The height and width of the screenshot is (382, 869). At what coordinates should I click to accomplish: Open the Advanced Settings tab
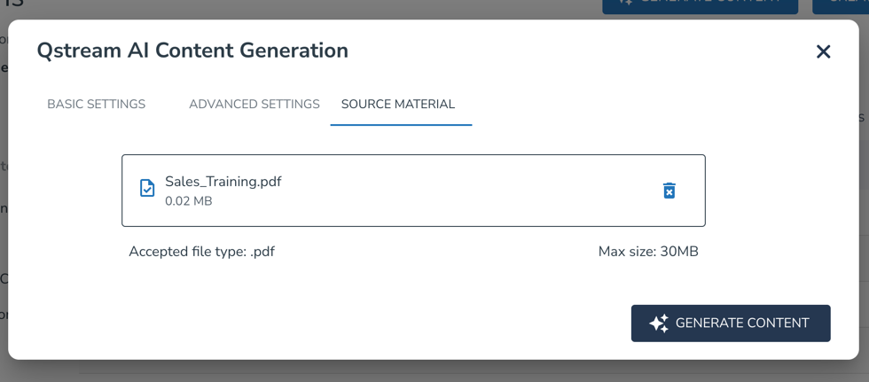click(254, 104)
